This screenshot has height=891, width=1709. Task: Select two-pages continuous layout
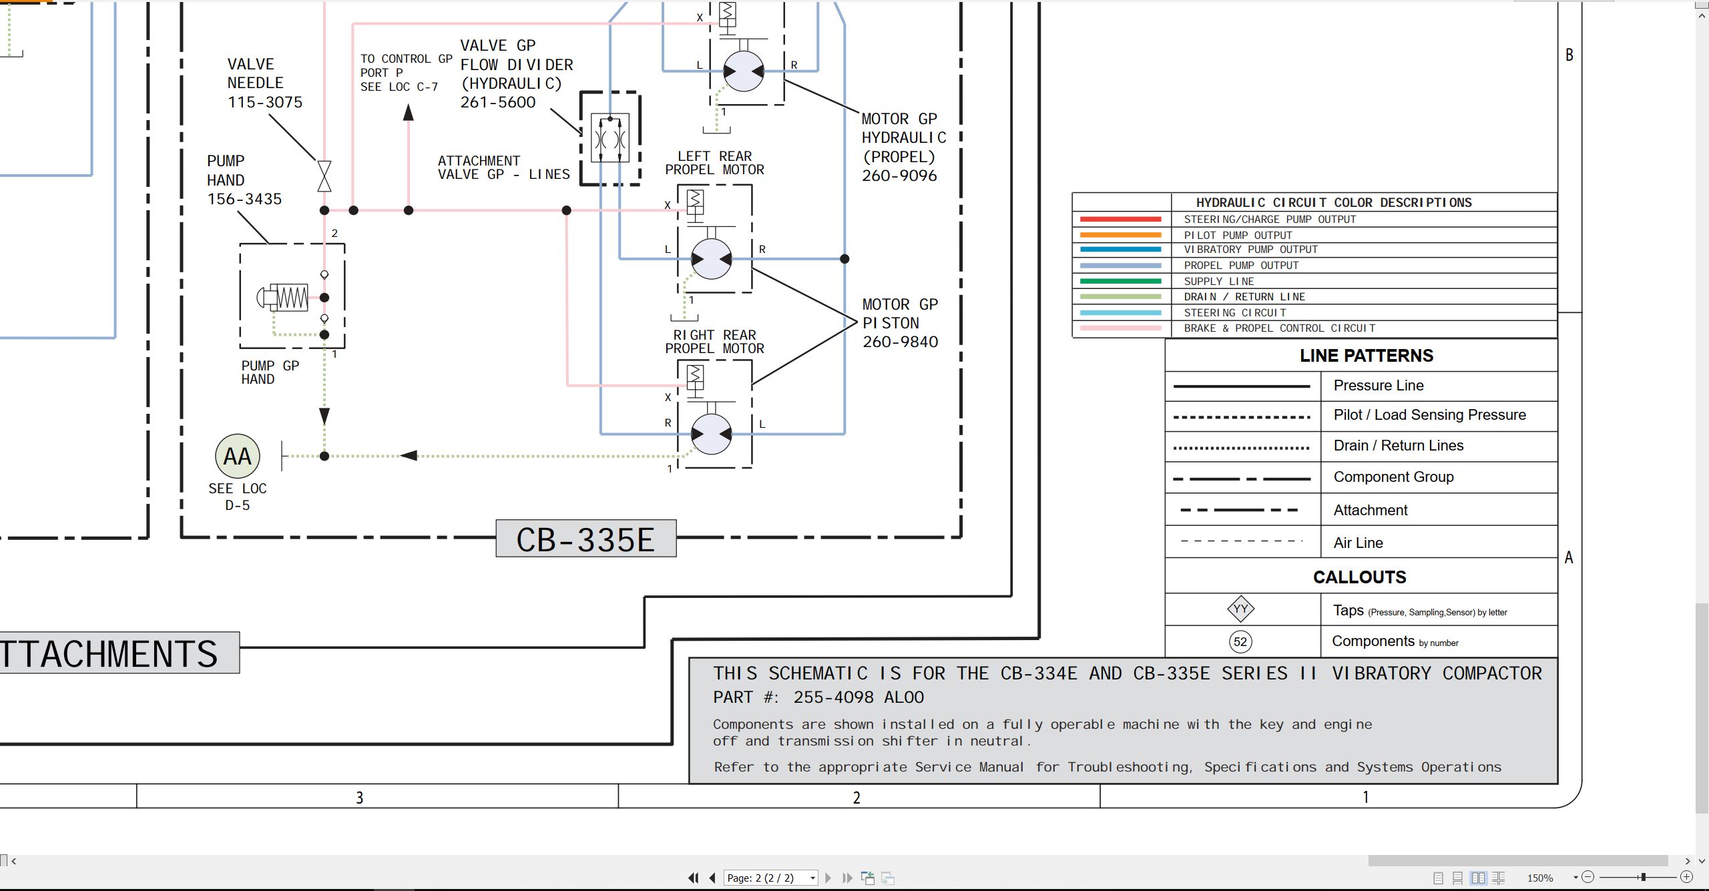[x=1499, y=878]
